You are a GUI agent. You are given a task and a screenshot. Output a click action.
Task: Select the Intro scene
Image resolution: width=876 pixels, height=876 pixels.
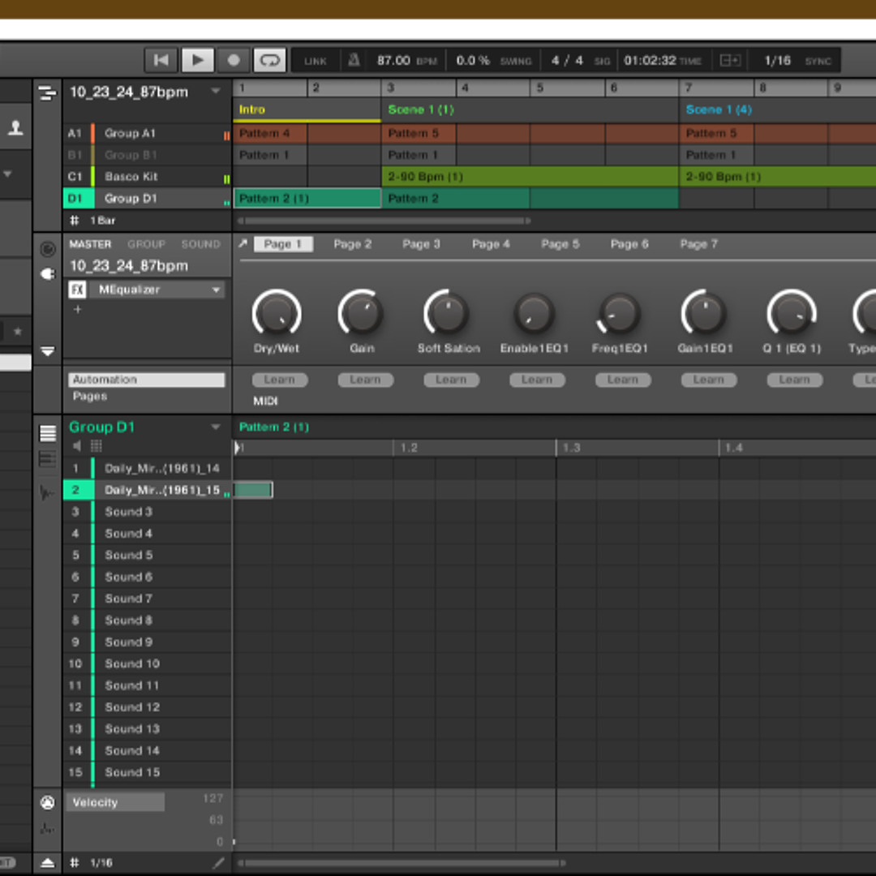coord(307,109)
